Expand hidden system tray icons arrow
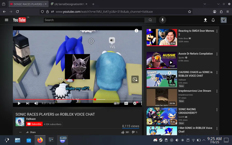232x145 pixels. click(204, 140)
